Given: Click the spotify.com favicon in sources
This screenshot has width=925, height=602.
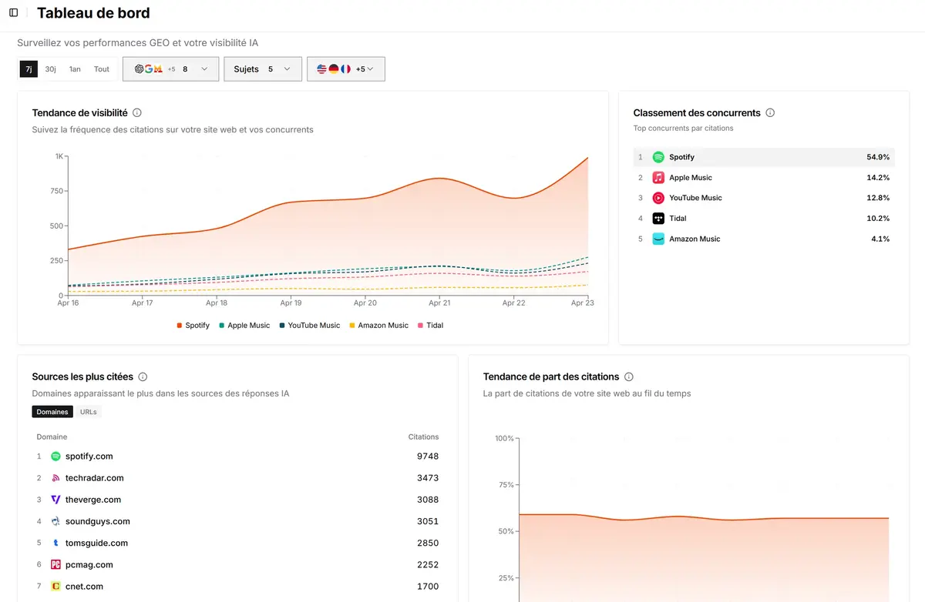Looking at the screenshot, I should [x=55, y=457].
